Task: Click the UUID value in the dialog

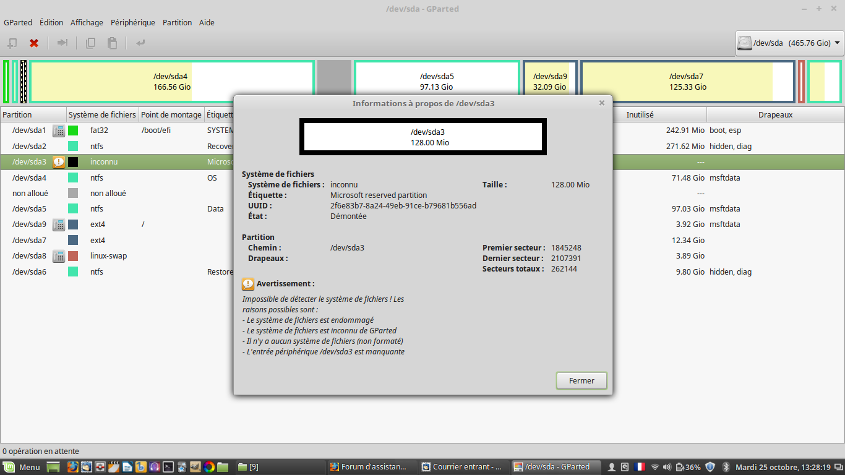Action: [403, 206]
